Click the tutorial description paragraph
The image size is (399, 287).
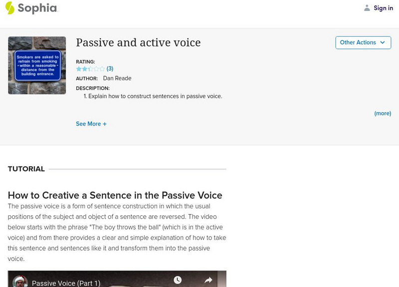tap(117, 233)
